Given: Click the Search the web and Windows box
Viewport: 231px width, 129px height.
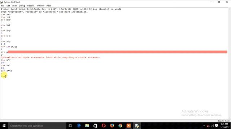Looking at the screenshot, I should [37, 126].
